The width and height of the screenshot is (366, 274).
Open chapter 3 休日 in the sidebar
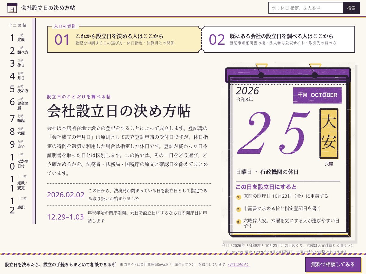[19, 63]
